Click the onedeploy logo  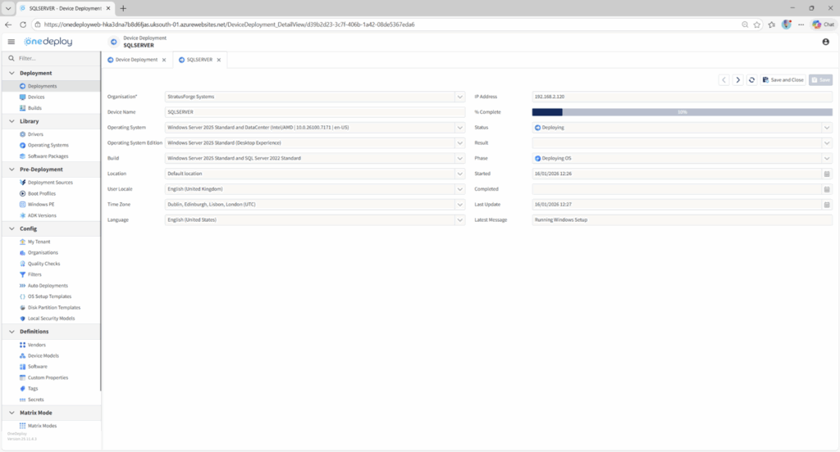click(x=48, y=42)
